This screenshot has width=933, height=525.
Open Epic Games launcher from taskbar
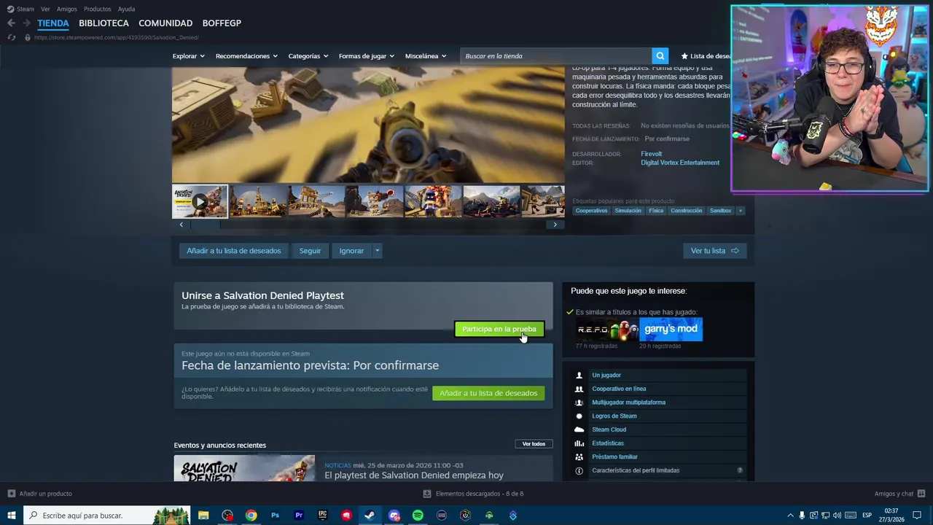coord(322,516)
